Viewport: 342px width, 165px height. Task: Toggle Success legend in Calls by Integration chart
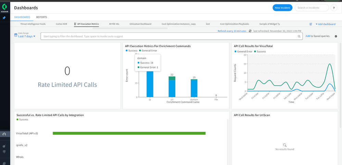(x=23, y=119)
